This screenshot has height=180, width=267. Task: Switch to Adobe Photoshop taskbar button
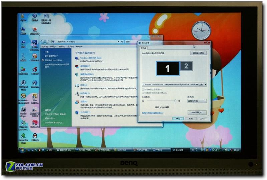(84, 150)
